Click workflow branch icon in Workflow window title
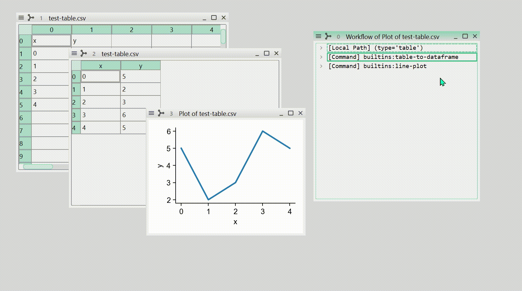 (x=328, y=36)
